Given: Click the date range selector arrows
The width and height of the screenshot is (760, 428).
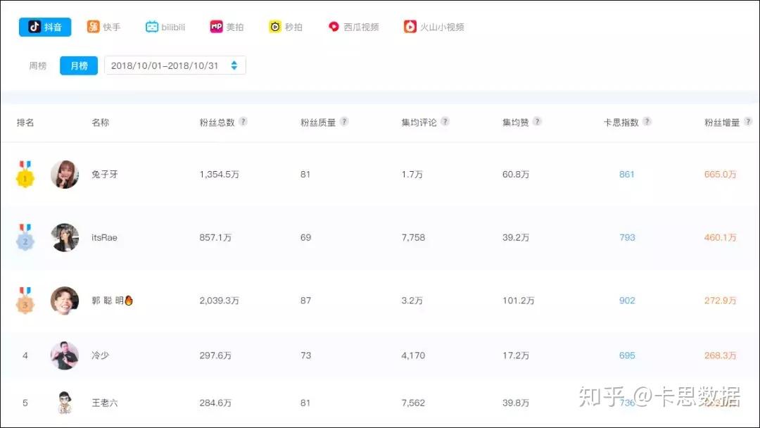Looking at the screenshot, I should coord(234,65).
